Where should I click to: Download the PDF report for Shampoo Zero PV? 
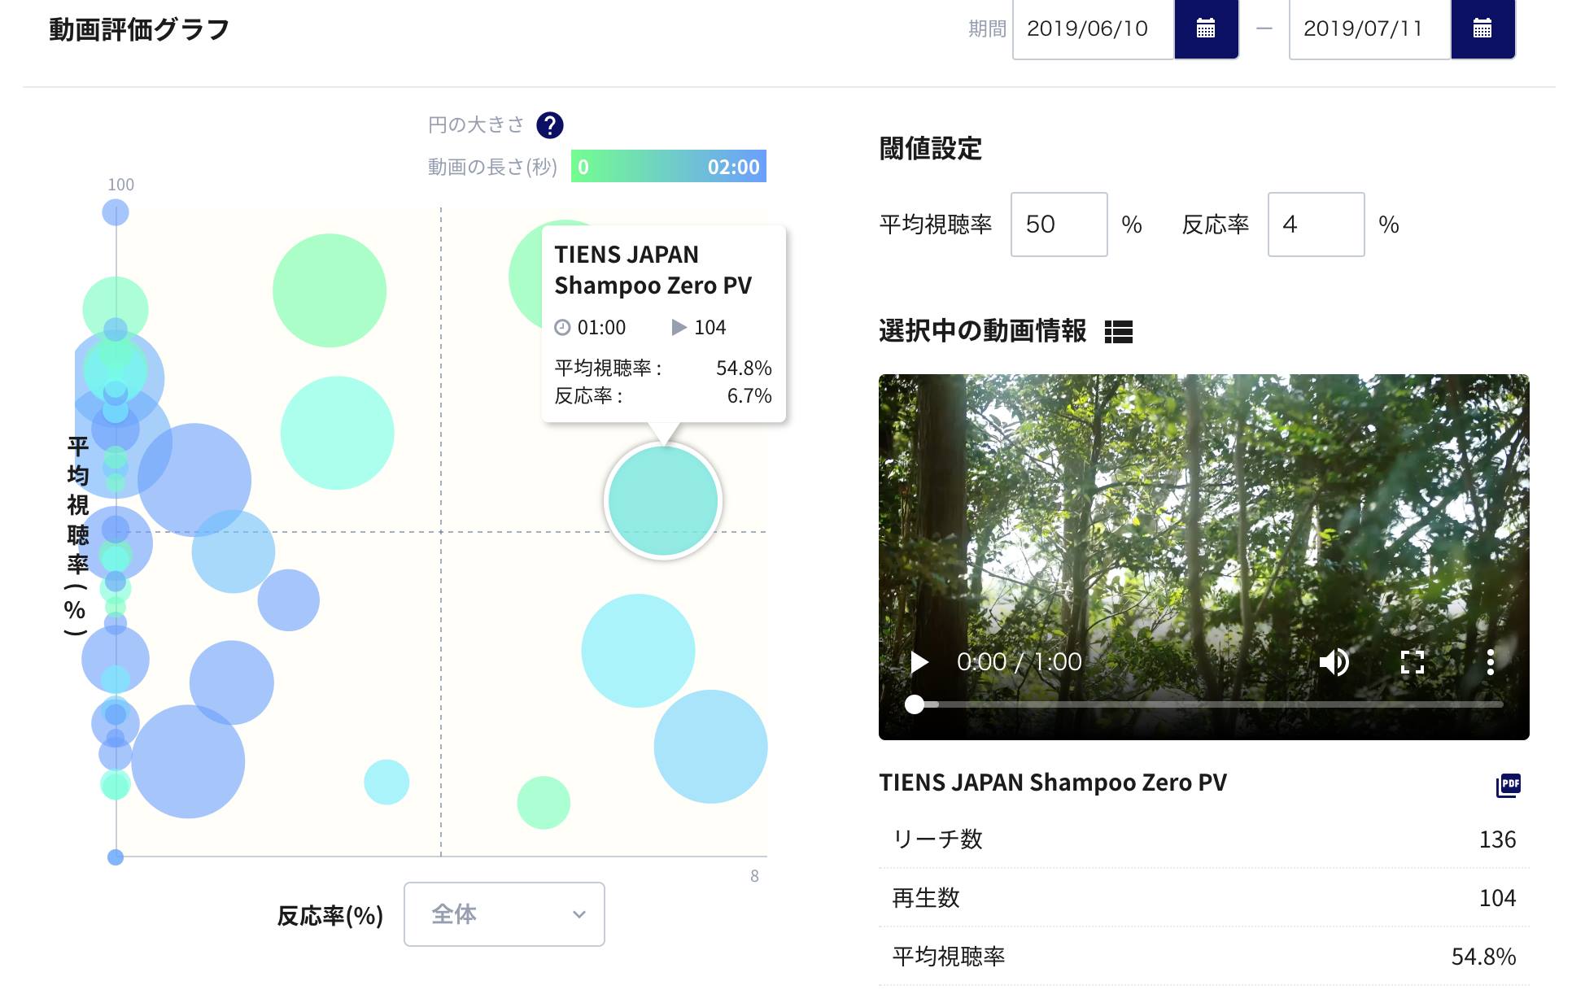1509,785
